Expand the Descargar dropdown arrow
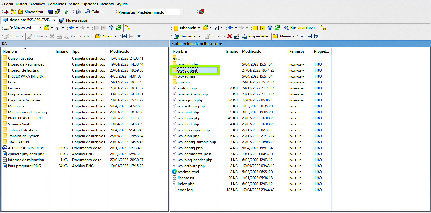The height and width of the screenshot is (213, 431). (199, 37)
